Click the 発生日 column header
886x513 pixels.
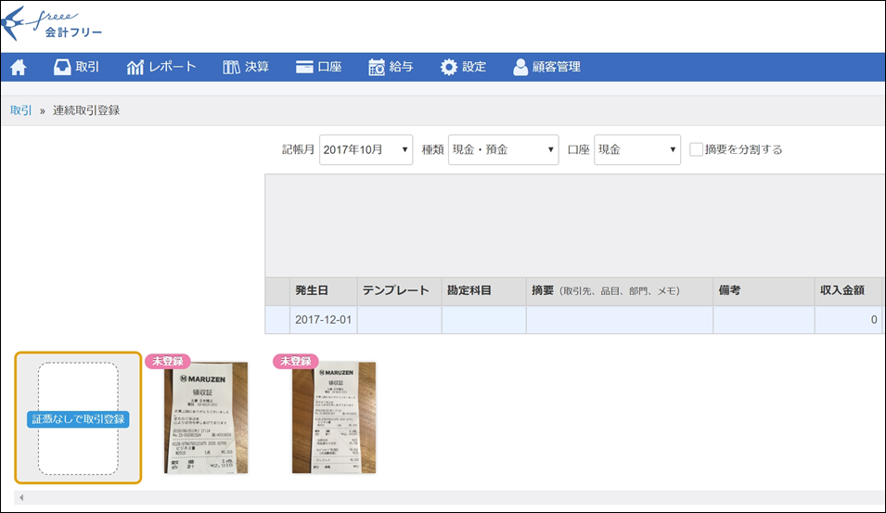tap(323, 291)
